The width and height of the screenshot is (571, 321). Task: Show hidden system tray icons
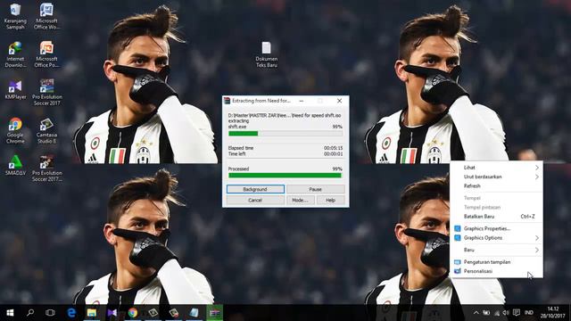[x=476, y=313]
